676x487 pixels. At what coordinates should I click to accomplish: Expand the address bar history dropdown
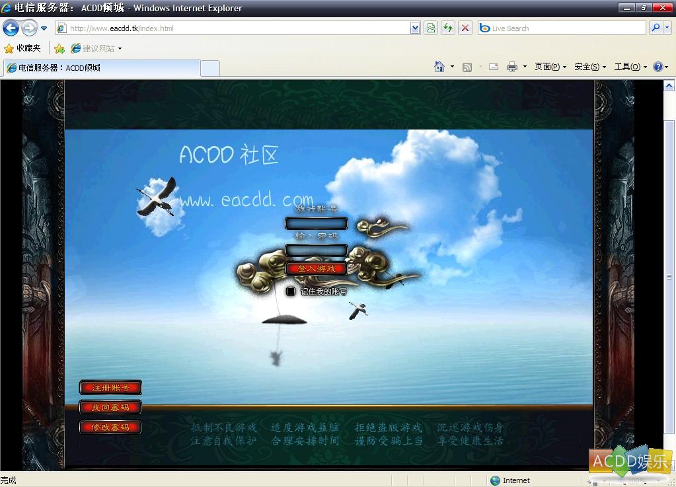[415, 28]
